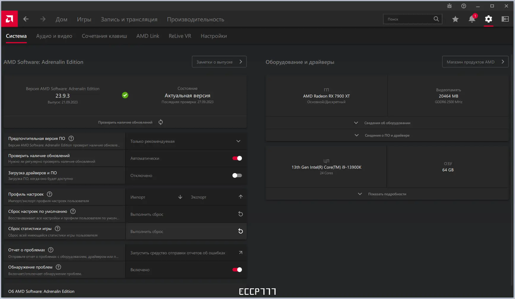The width and height of the screenshot is (515, 299).
Task: Expand the software and driver info section
Action: tap(387, 135)
